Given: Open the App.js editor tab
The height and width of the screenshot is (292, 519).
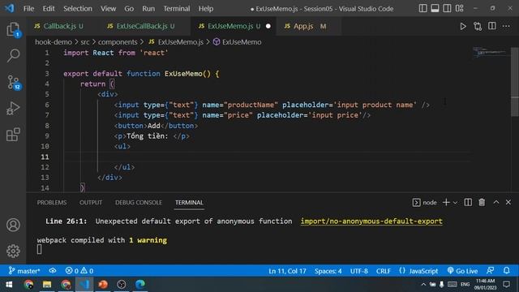Looking at the screenshot, I should (308, 26).
